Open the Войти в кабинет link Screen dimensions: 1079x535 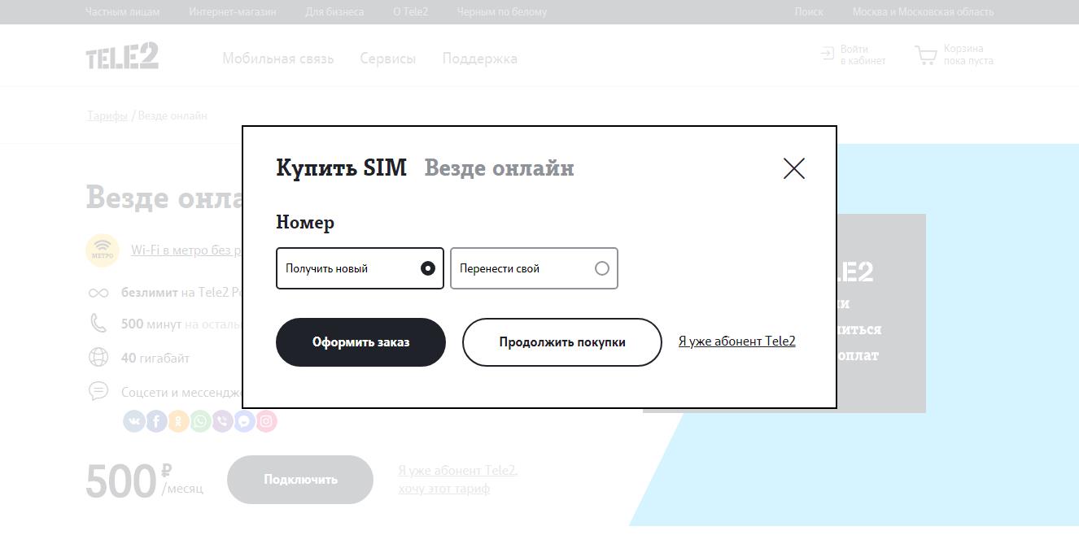pyautogui.click(x=863, y=55)
